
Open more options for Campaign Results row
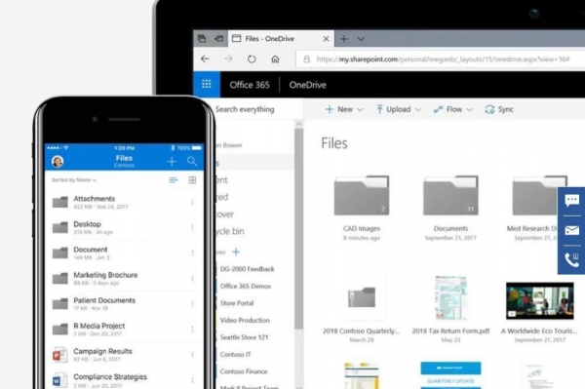click(192, 354)
